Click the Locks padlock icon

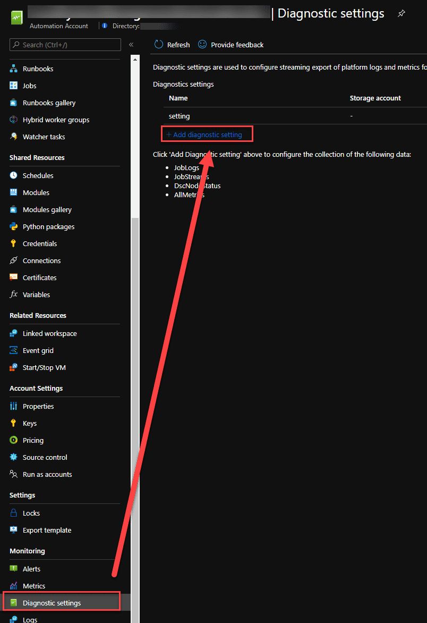pos(13,513)
